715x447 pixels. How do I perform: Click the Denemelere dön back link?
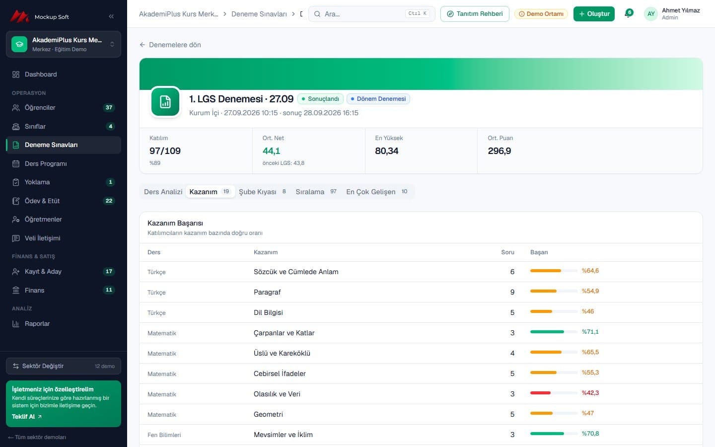(170, 45)
